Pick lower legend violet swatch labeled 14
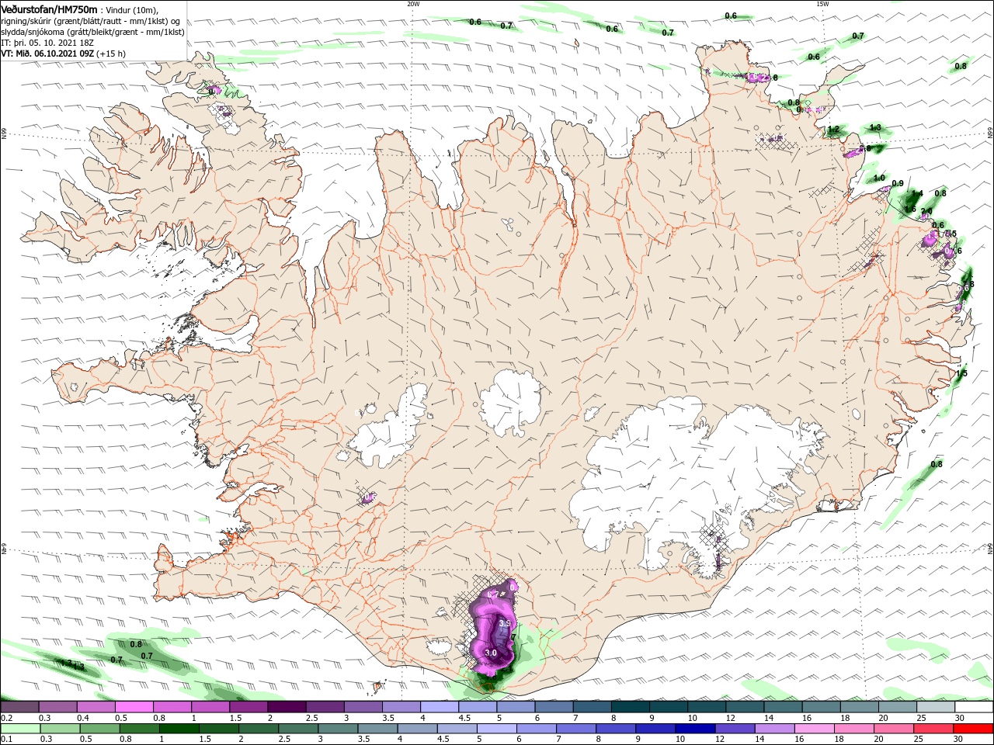This screenshot has height=745, width=994. pyautogui.click(x=775, y=729)
